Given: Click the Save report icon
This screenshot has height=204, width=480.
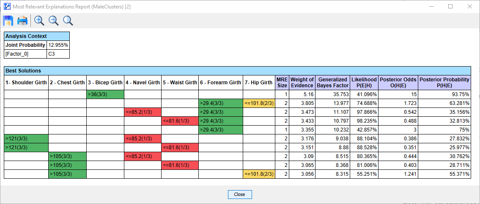Looking at the screenshot, I should [8, 21].
